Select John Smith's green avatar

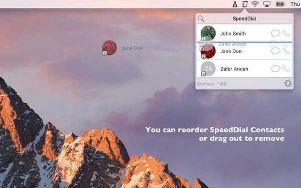click(208, 33)
